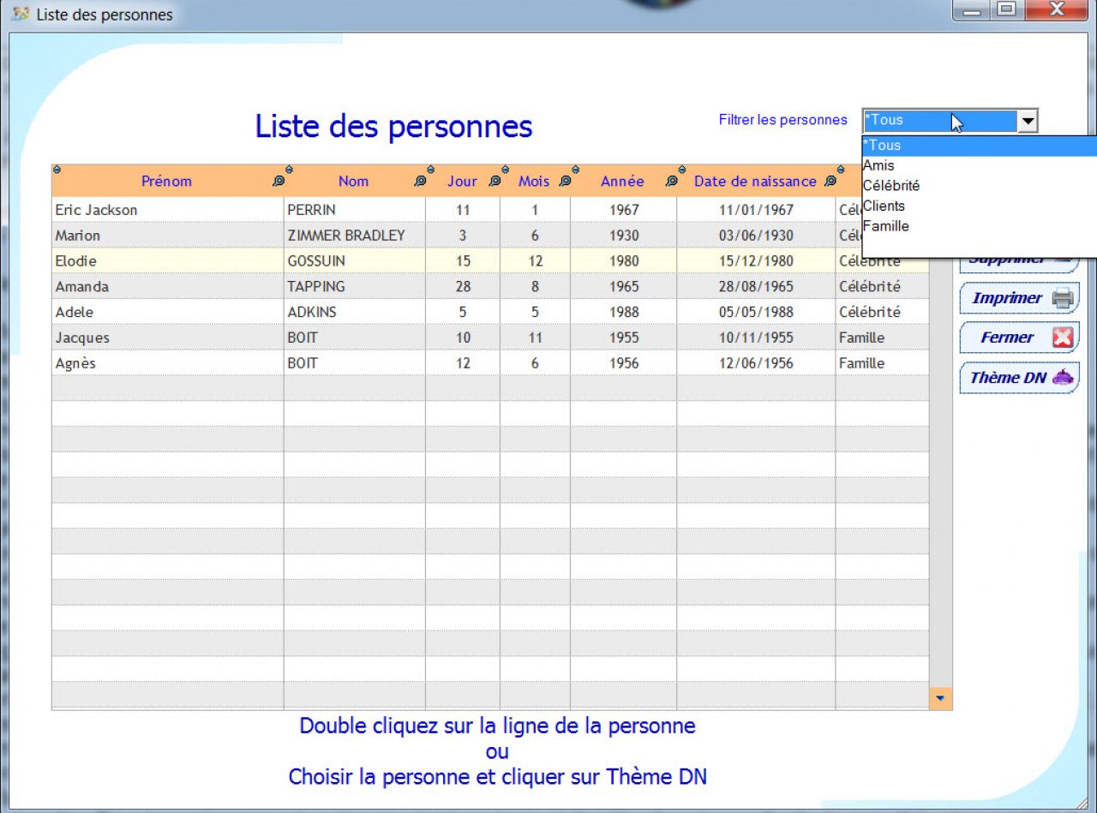This screenshot has width=1097, height=813.
Task: Click the printer icon on the Imprimer button
Action: pos(1060,297)
